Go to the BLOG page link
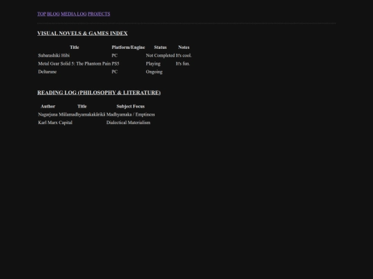373x279 pixels. (x=53, y=14)
